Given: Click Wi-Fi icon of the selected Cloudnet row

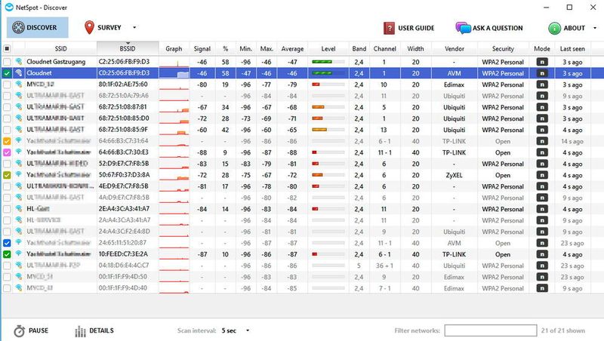Looking at the screenshot, I should click(x=19, y=72).
